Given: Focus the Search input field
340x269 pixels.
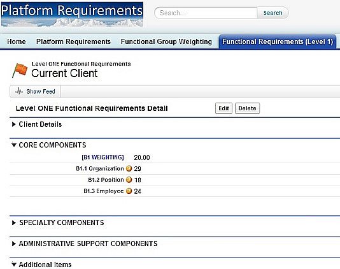Looking at the screenshot, I should (206, 13).
